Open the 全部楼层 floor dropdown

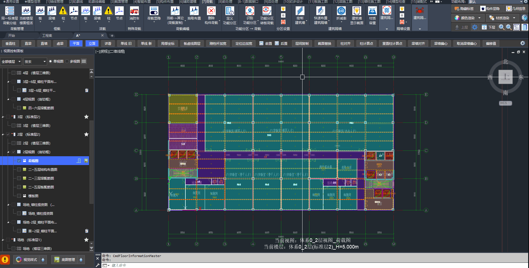click(x=11, y=62)
